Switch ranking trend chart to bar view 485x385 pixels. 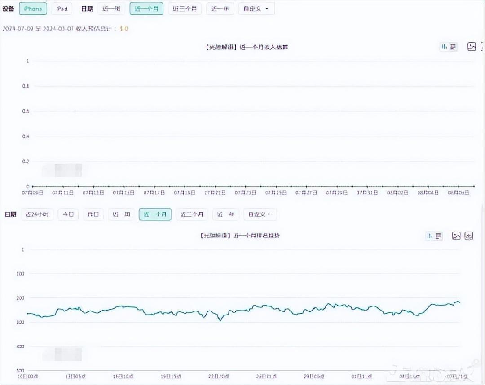[x=430, y=236]
